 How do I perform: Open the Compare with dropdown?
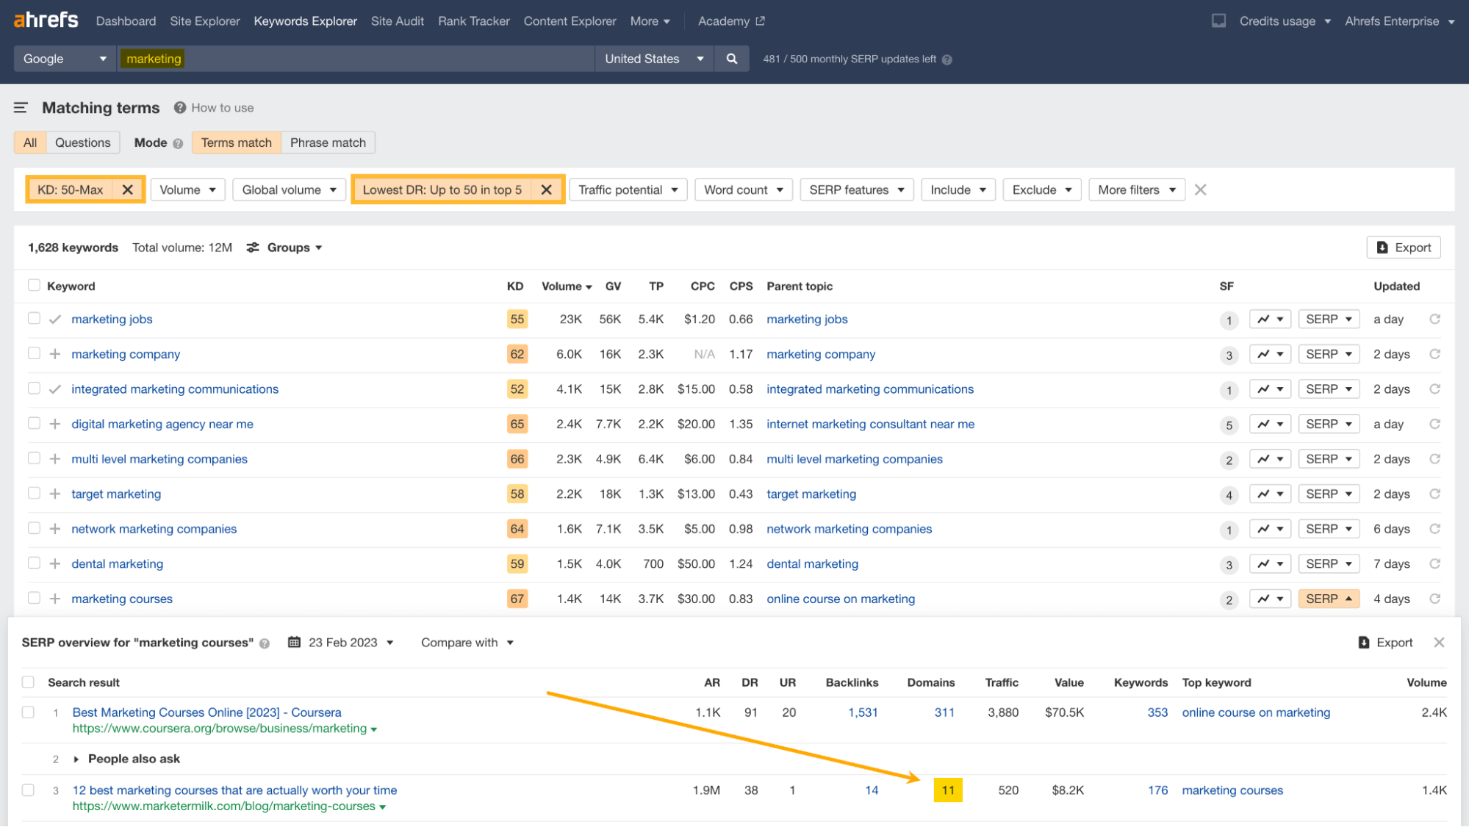coord(467,642)
